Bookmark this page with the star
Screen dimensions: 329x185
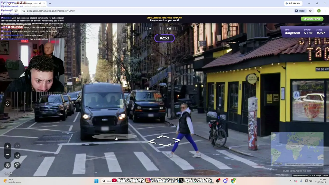coord(310,11)
